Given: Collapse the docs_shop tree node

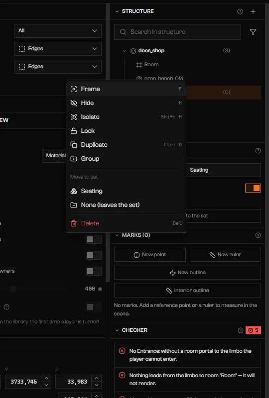Looking at the screenshot, I should point(124,51).
